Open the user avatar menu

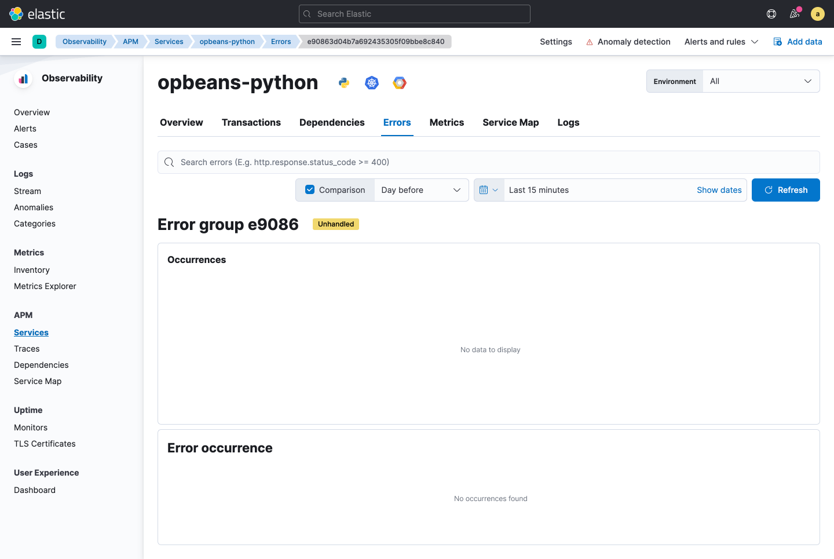pyautogui.click(x=818, y=14)
